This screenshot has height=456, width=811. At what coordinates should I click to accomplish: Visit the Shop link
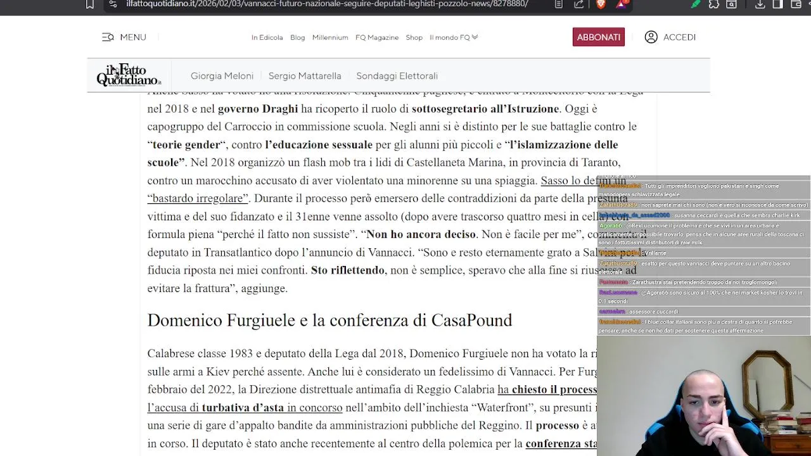click(x=414, y=37)
